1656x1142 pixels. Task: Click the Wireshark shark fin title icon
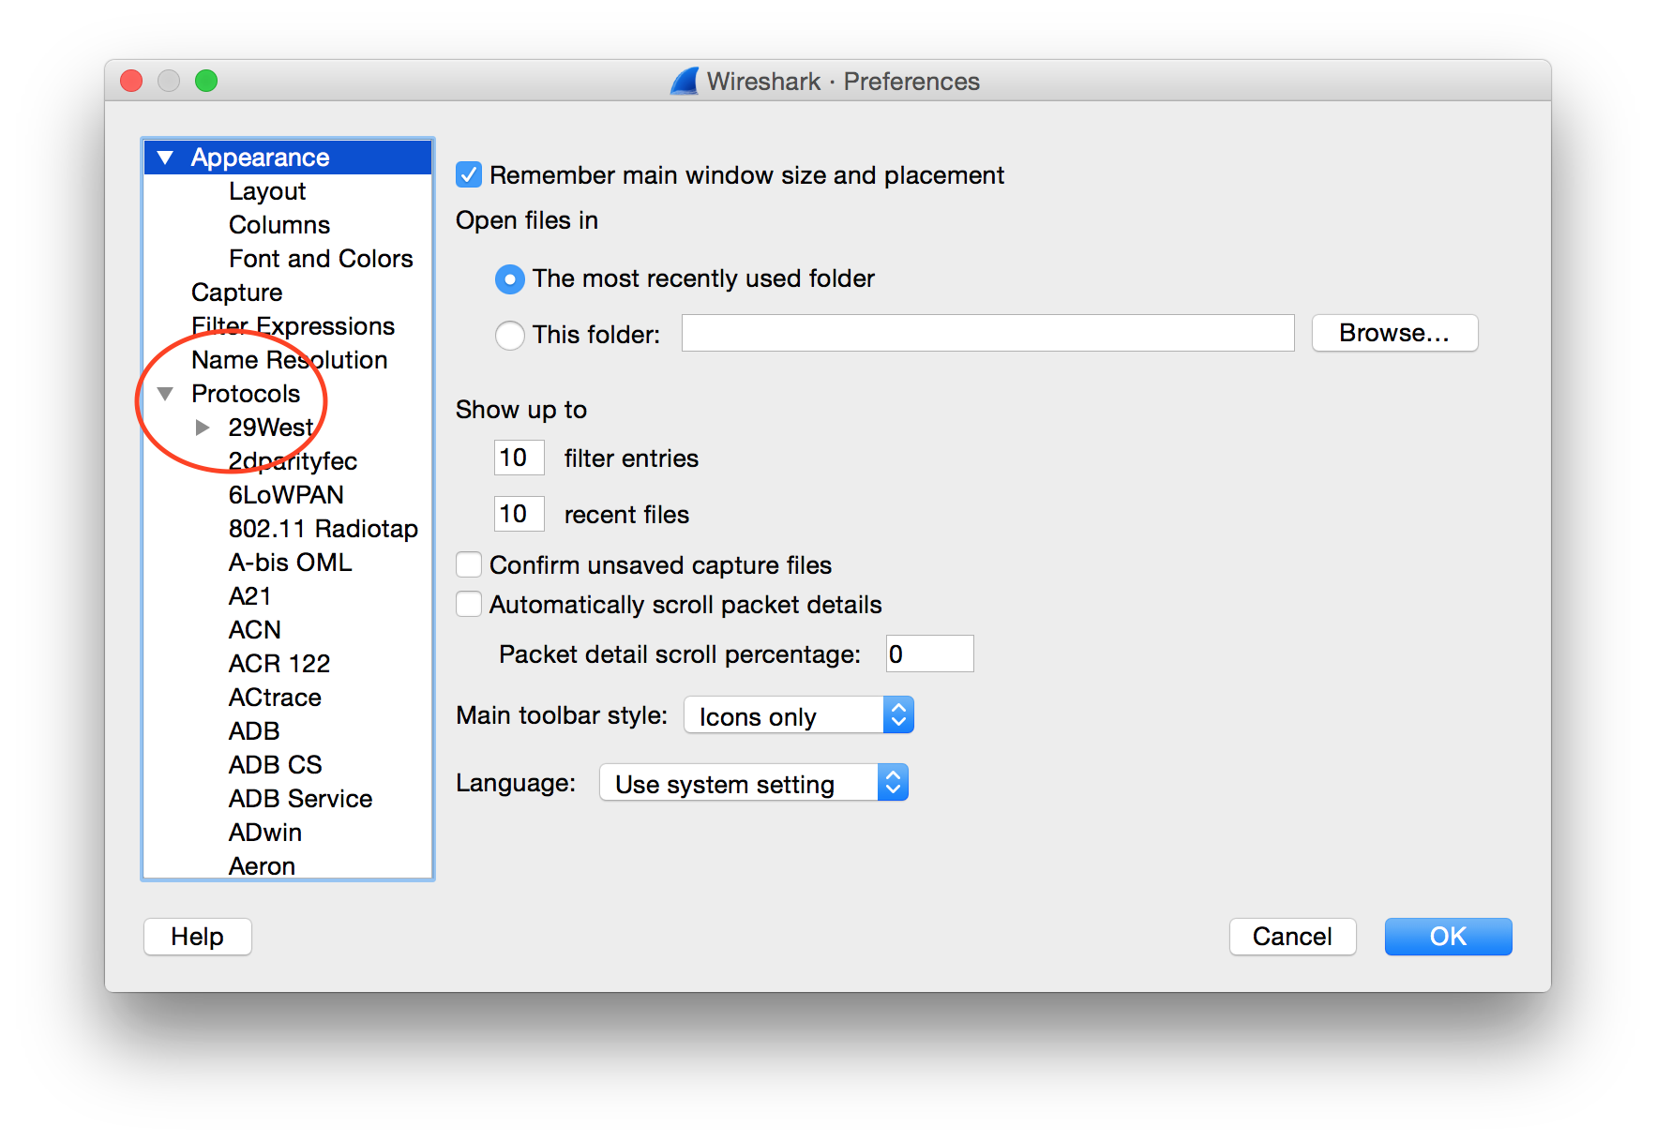[x=685, y=82]
